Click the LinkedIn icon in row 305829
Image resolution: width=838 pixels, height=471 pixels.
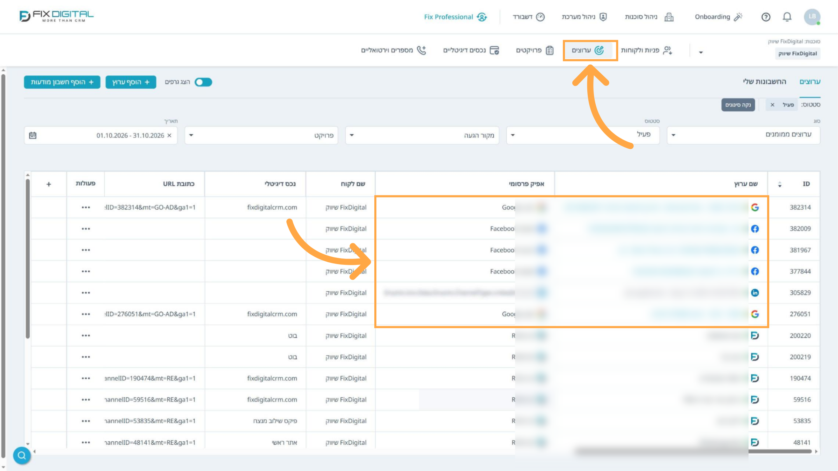[755, 293]
